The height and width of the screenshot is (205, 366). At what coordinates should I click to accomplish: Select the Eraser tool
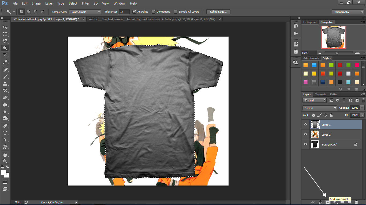click(5, 97)
